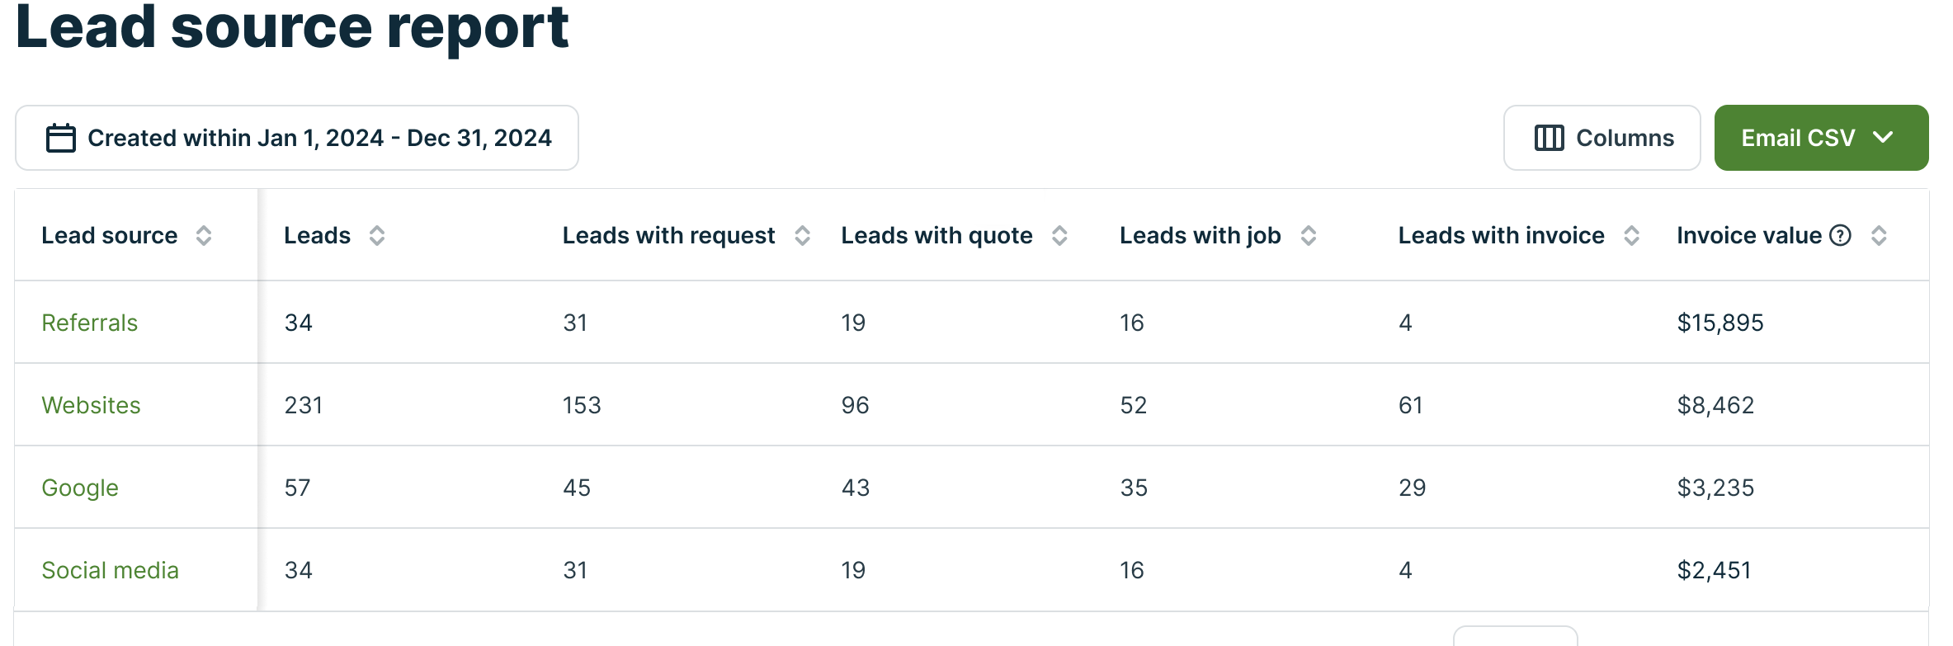Sort by Leads with job arrows

1309,236
